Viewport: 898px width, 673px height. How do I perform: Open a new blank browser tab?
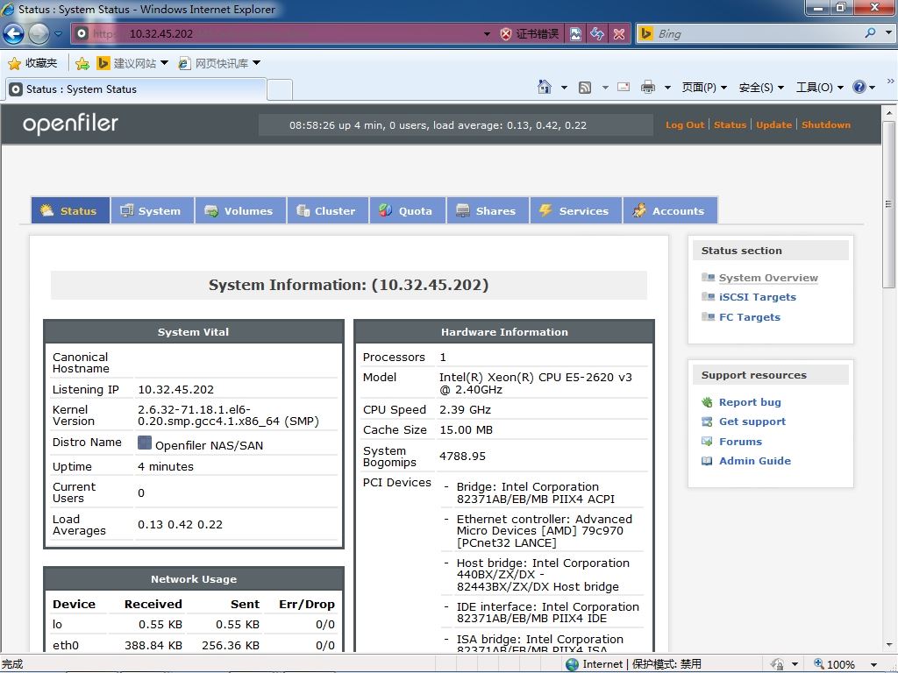coord(280,90)
